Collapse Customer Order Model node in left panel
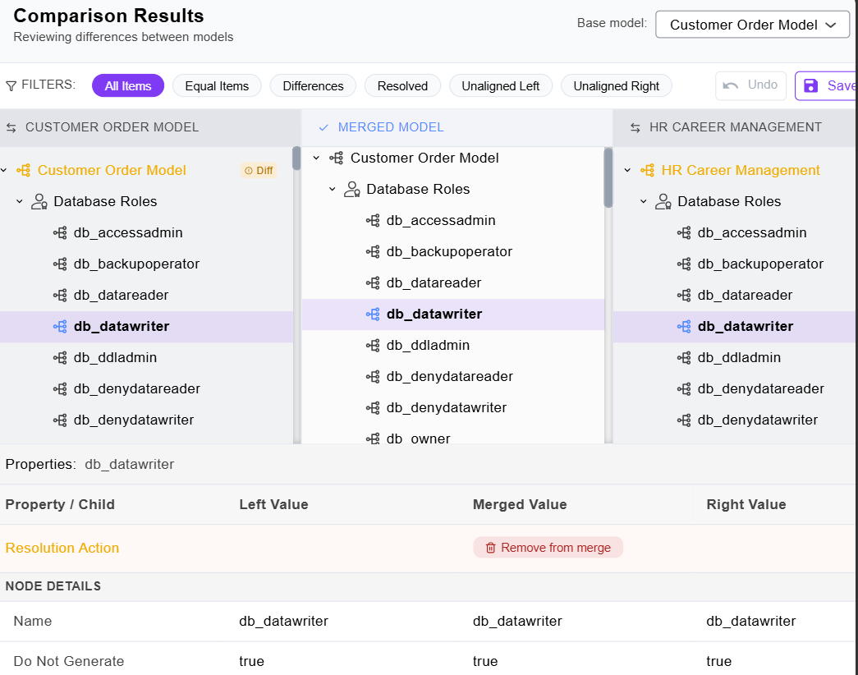Image resolution: width=858 pixels, height=675 pixels. (x=4, y=170)
